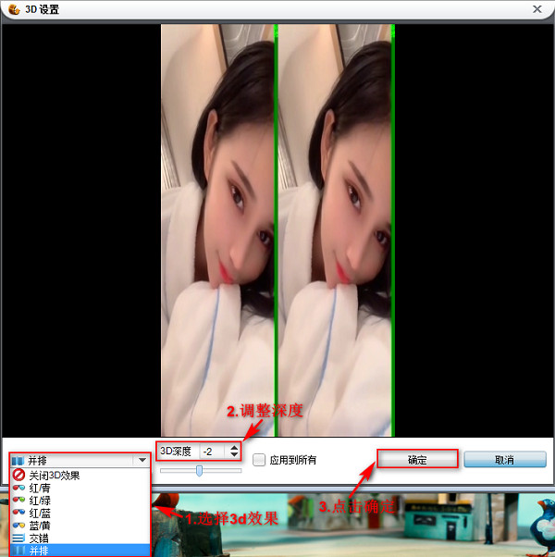Click the 3D depth slider handle
This screenshot has width=555, height=557.
(x=199, y=471)
